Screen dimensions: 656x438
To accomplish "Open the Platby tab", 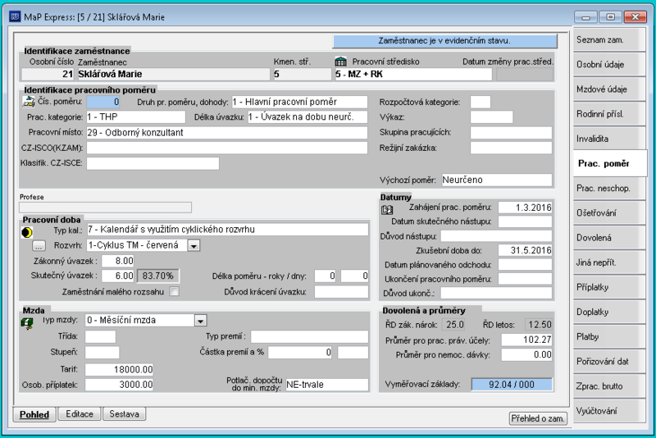I will [x=609, y=336].
